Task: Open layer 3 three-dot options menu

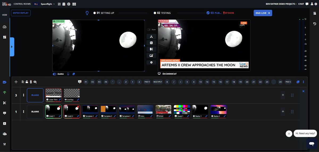Action: tap(23, 95)
